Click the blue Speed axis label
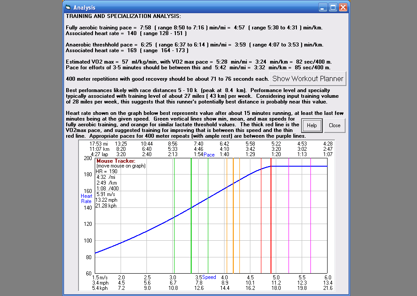The width and height of the screenshot is (417, 296). [209, 277]
